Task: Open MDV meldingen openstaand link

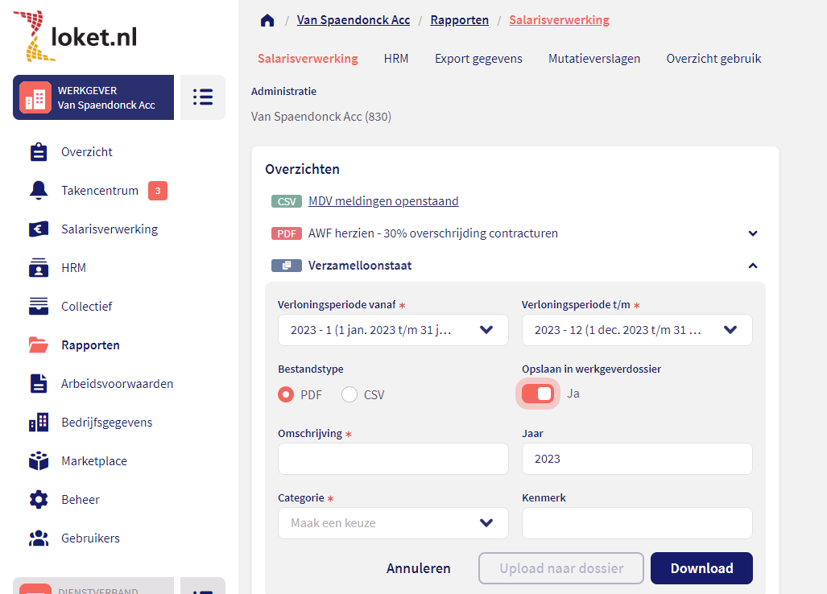Action: click(383, 201)
